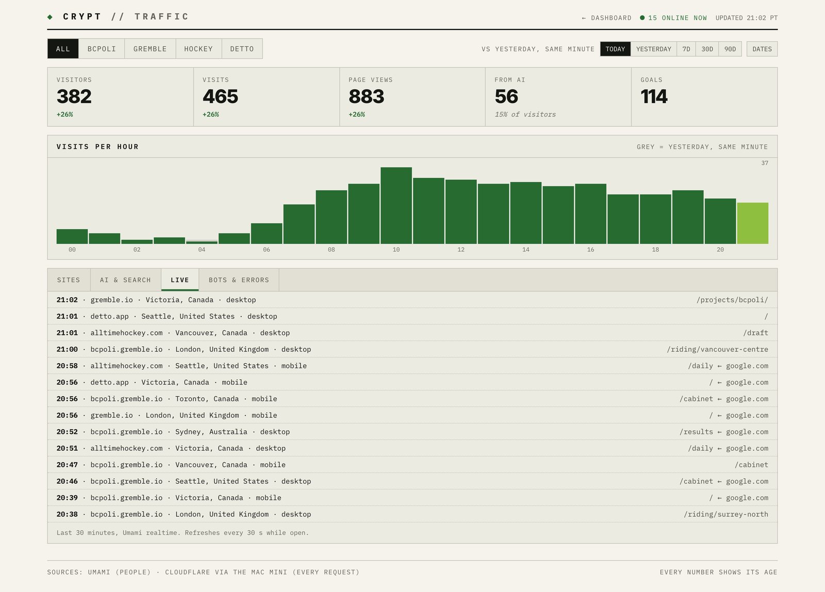Select the TODAY range
825x592 pixels.
point(615,49)
